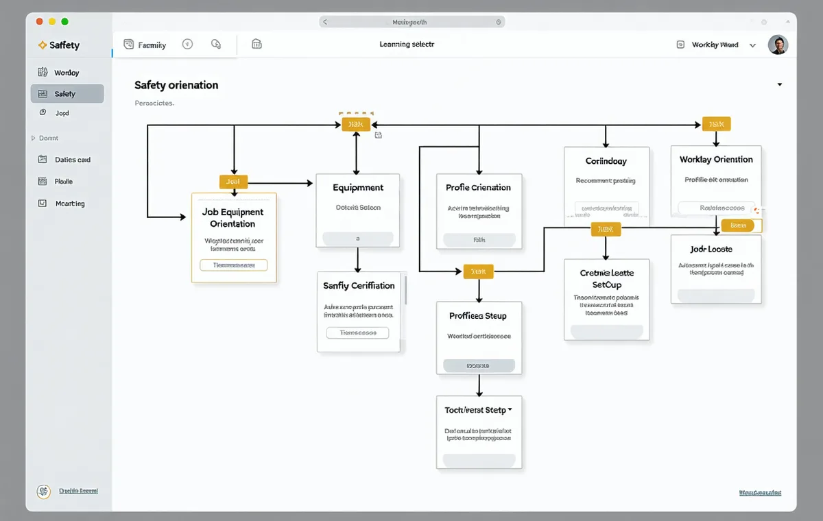The height and width of the screenshot is (521, 823).
Task: Open the Tocht/rerat Stetp dropdown arrow
Action: click(510, 410)
